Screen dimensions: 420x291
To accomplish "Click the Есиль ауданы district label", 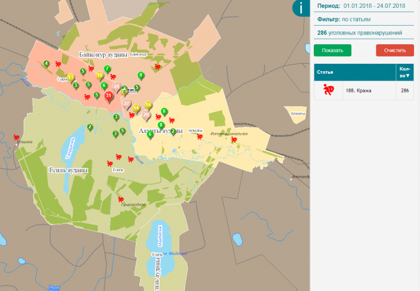I will click(68, 170).
